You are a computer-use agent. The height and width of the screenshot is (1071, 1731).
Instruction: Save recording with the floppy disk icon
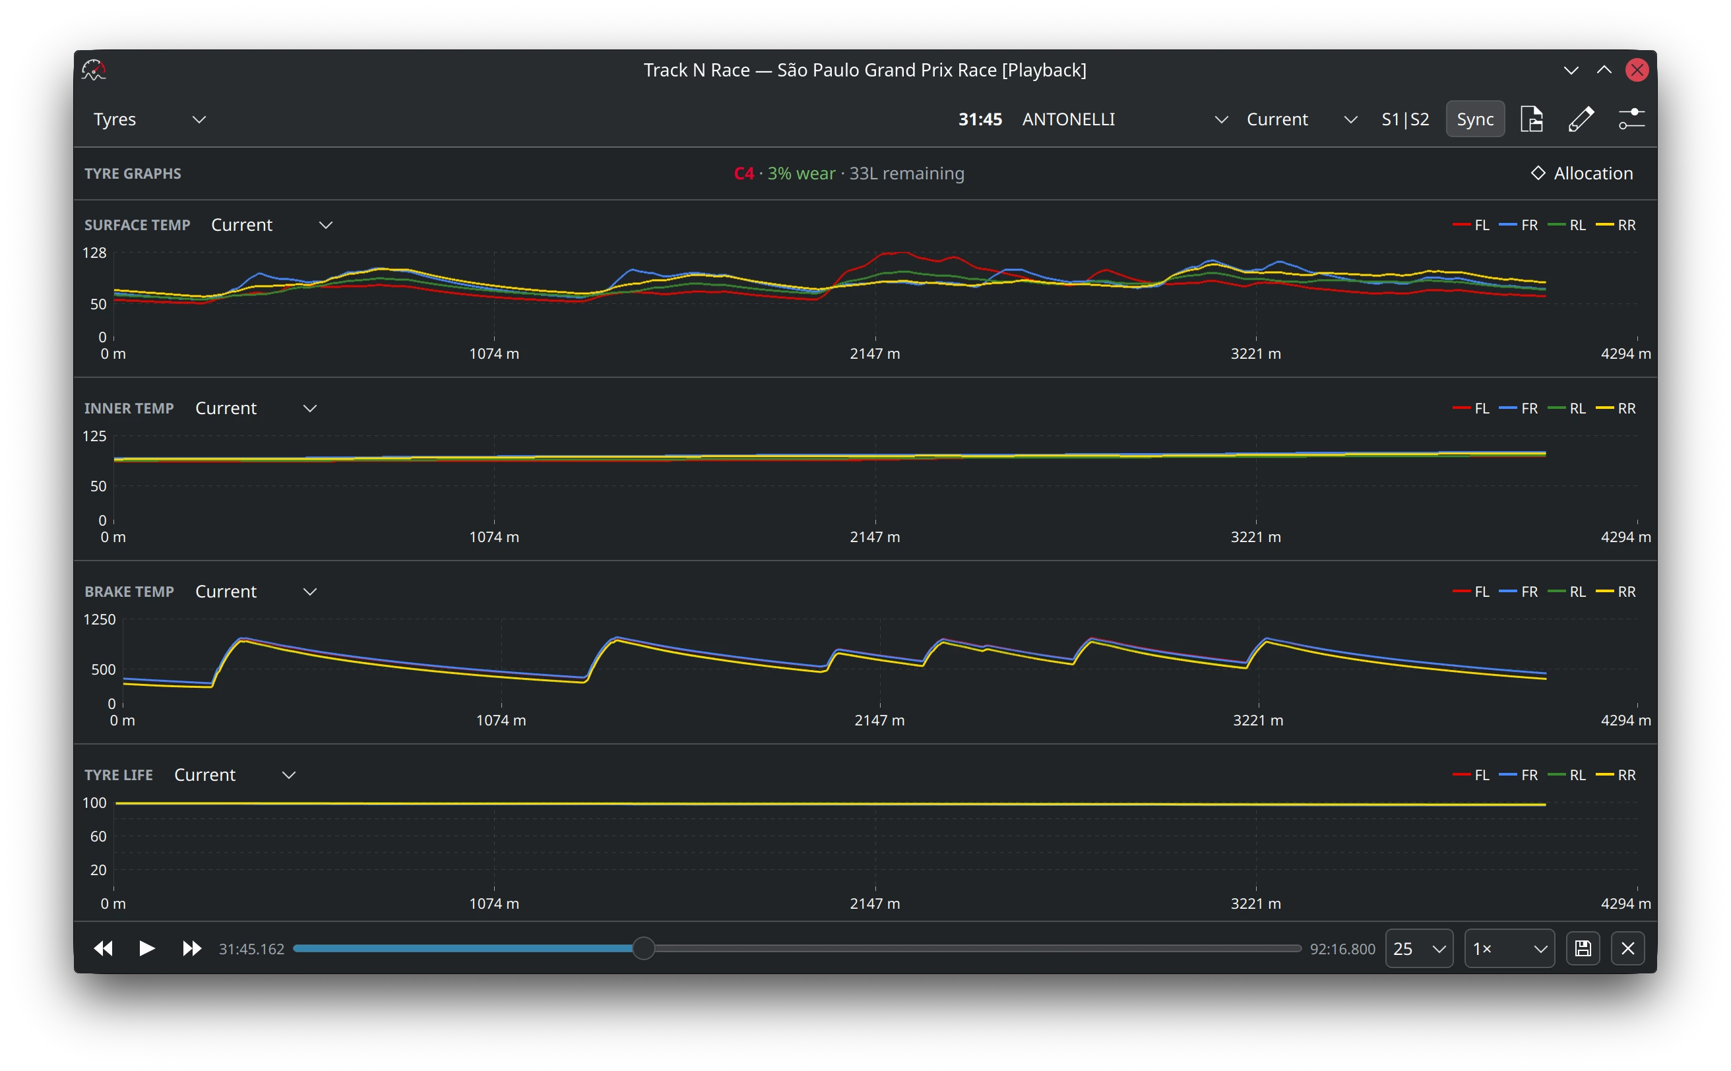click(1582, 948)
